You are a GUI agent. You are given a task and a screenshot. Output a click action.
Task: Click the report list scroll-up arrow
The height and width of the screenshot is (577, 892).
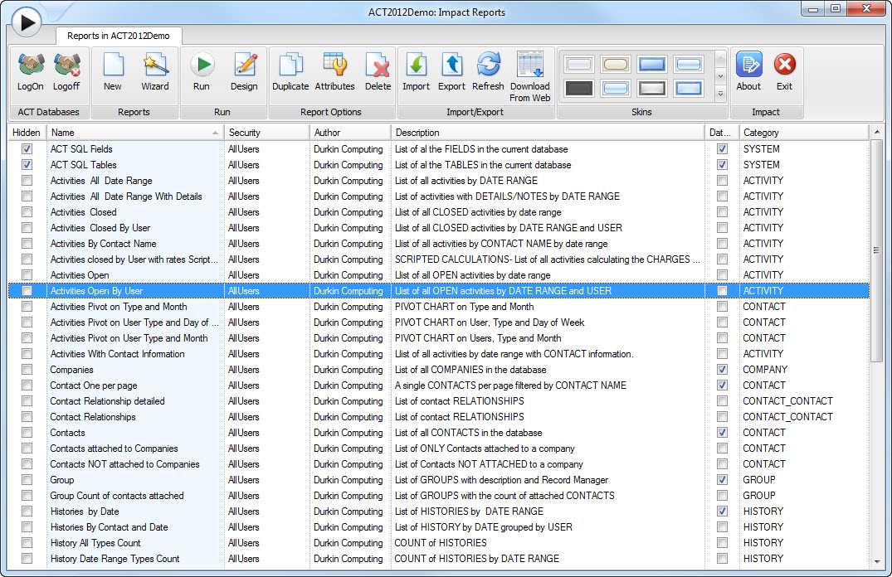tap(876, 133)
